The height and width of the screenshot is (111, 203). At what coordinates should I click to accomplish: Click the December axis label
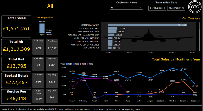pos(195,101)
